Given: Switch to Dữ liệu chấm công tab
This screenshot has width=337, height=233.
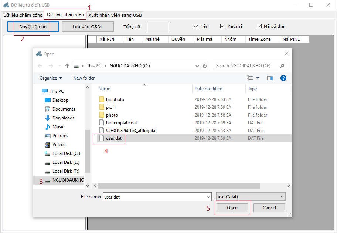Looking at the screenshot, I should pos(23,15).
